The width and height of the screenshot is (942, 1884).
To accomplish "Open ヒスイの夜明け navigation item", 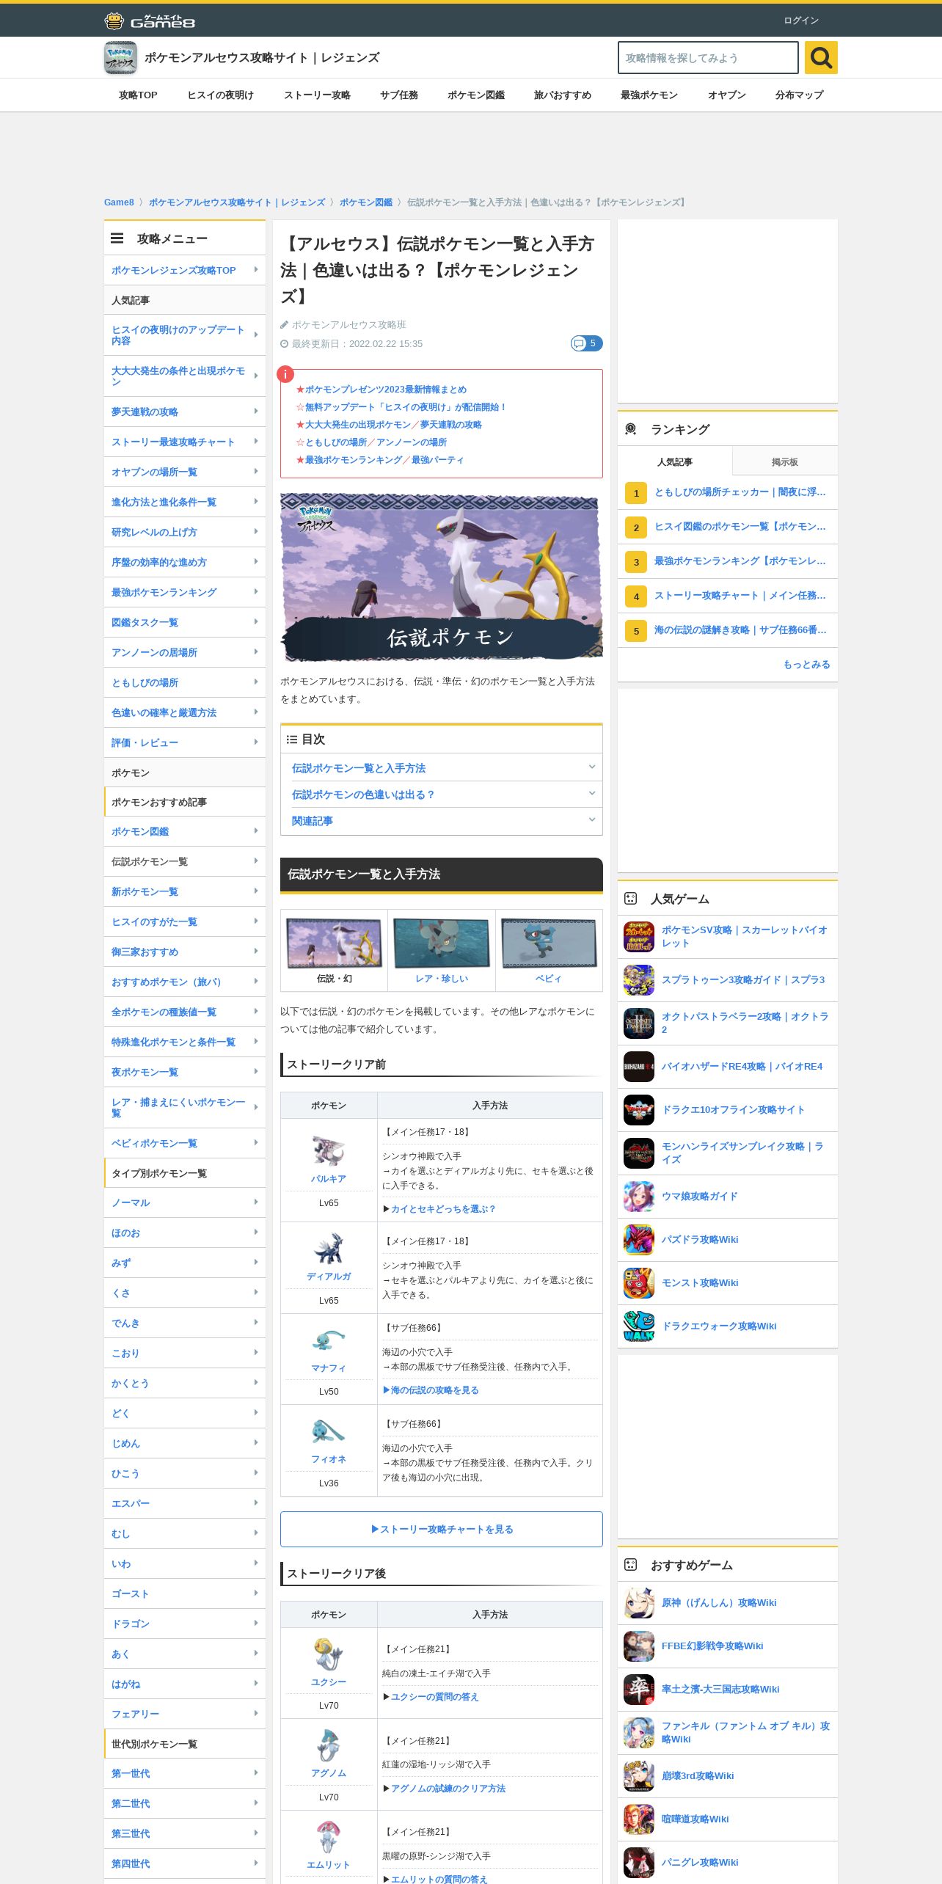I will [x=220, y=95].
